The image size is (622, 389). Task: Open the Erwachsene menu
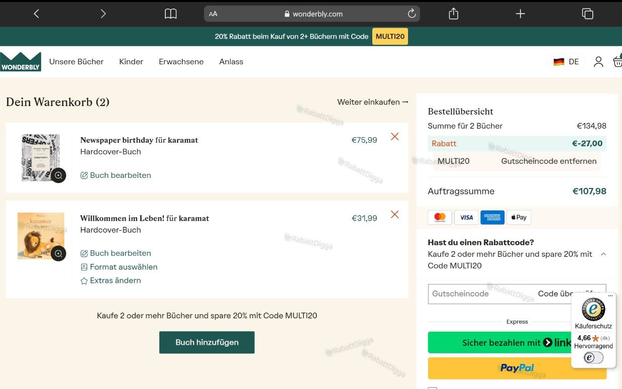pos(181,62)
